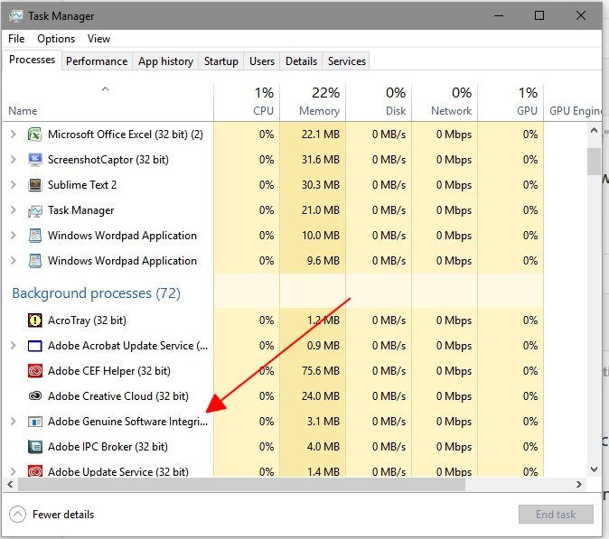The height and width of the screenshot is (539, 609).
Task: Select the Processes tab
Action: coord(33,60)
